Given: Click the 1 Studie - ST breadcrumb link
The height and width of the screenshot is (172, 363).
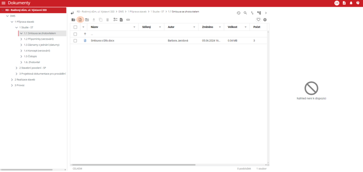Looking at the screenshot, I should (x=157, y=12).
